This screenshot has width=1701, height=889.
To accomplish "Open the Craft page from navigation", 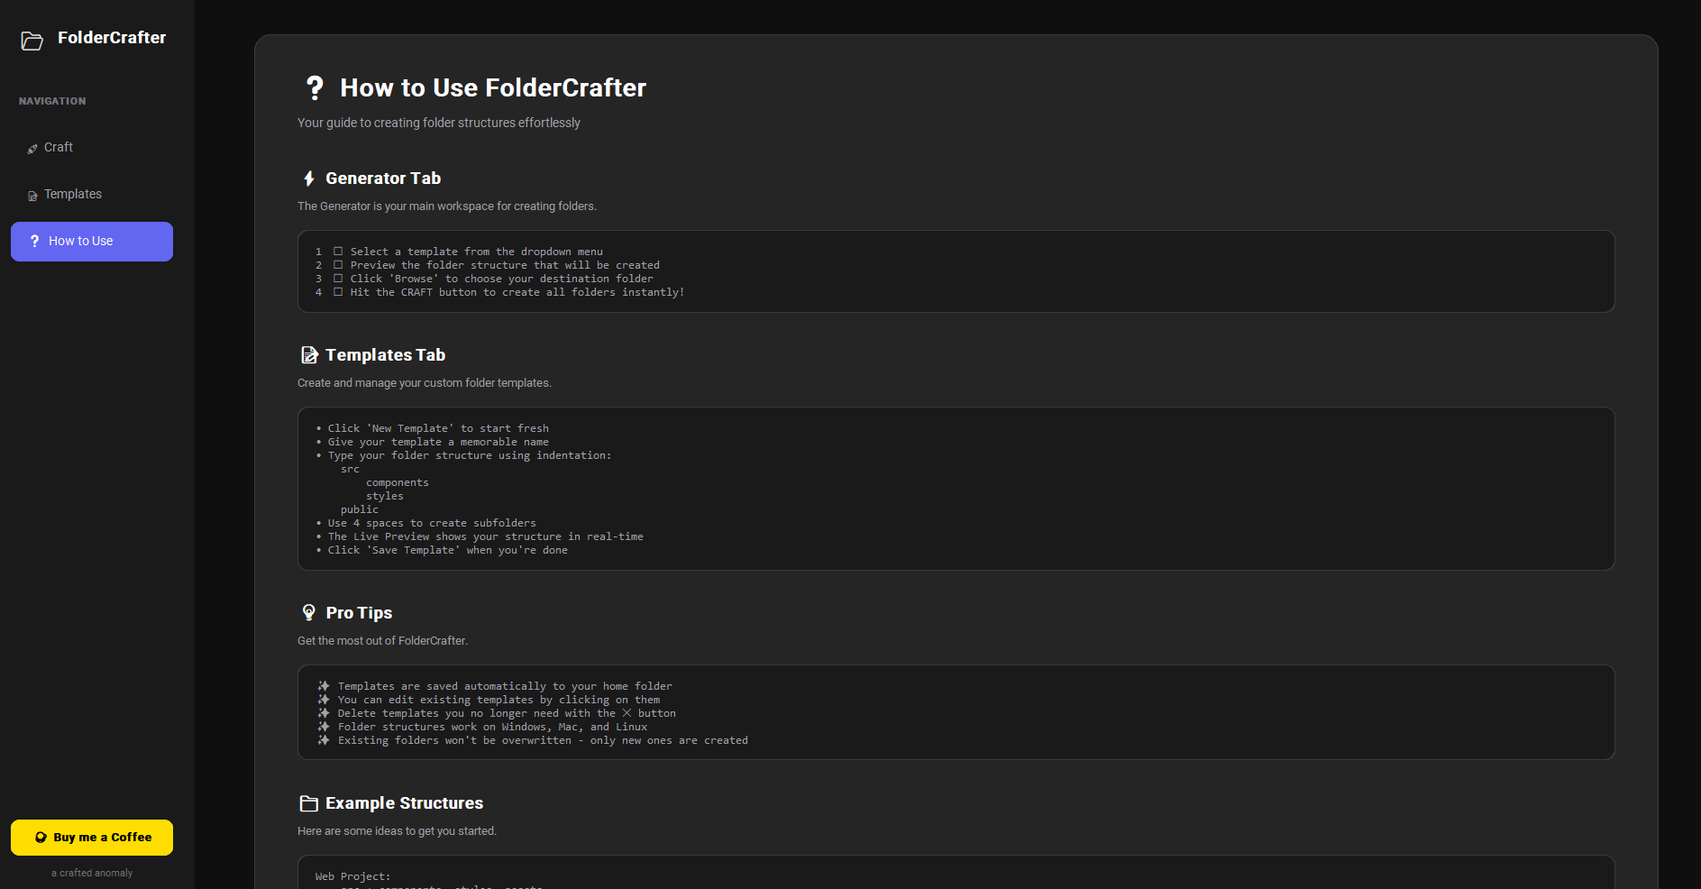I will pos(59,148).
